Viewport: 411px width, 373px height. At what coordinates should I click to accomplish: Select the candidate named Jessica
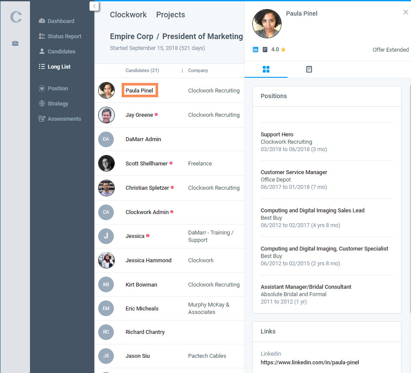(x=135, y=236)
